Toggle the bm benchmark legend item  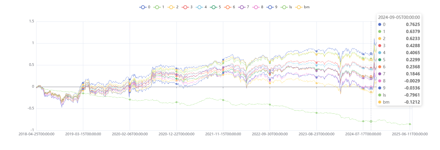coord(300,7)
